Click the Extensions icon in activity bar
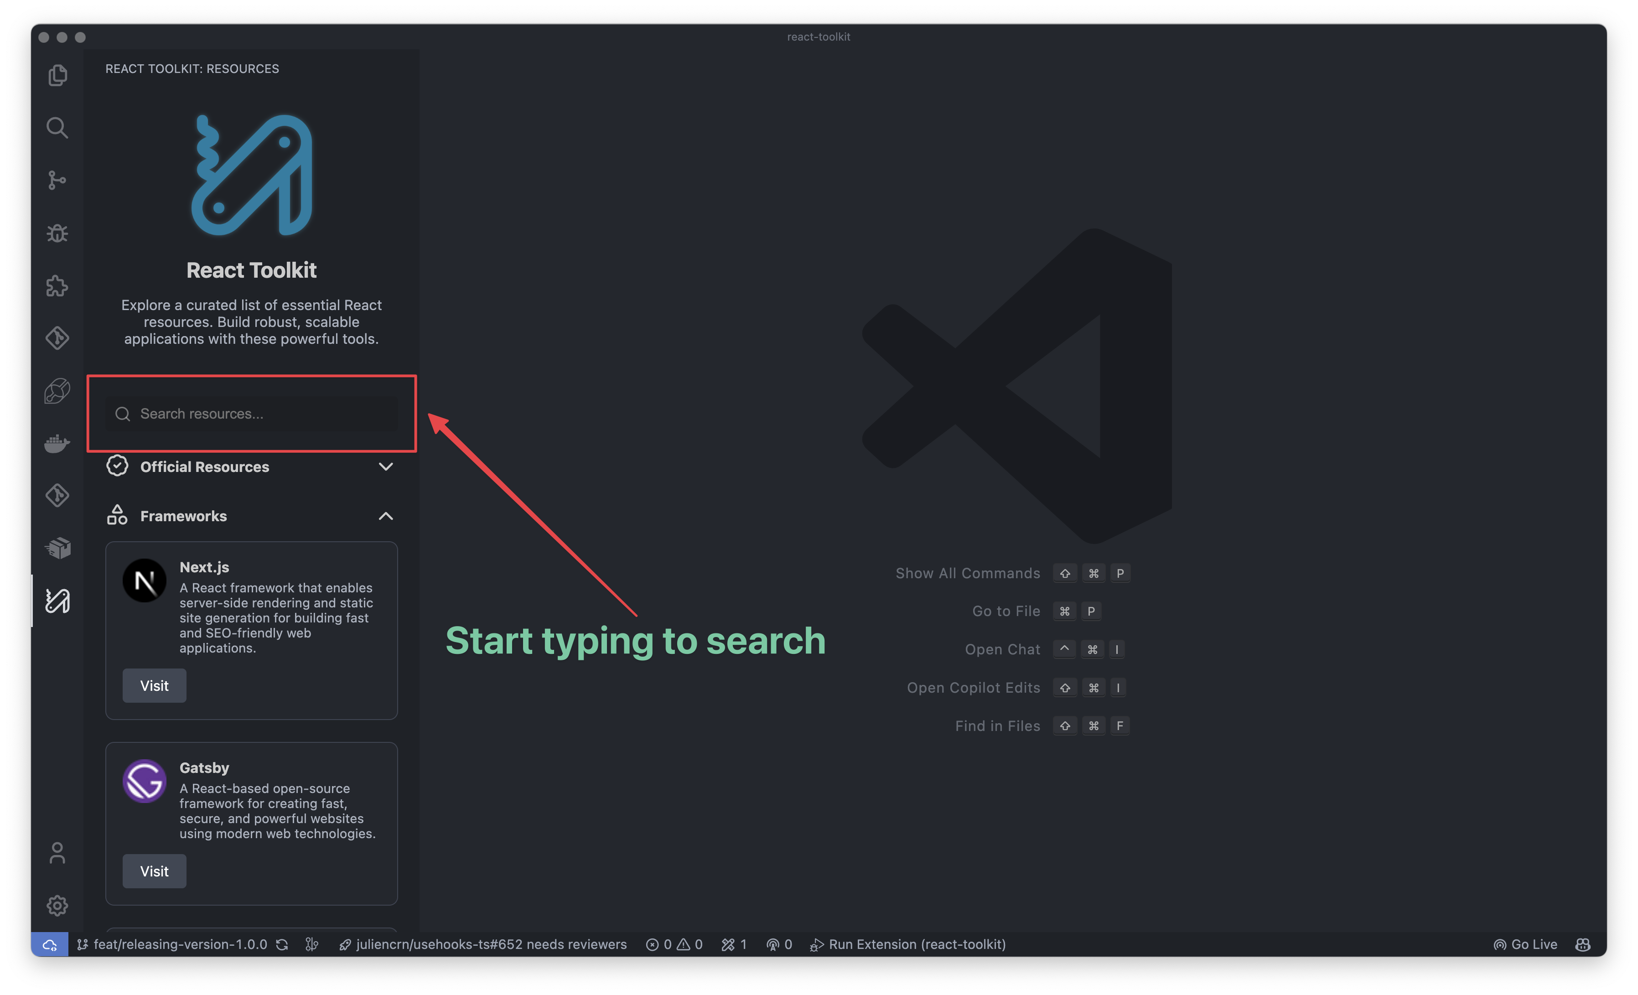This screenshot has height=995, width=1638. click(x=55, y=285)
